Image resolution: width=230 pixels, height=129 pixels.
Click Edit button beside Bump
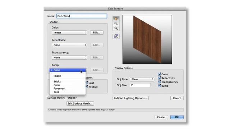(97, 70)
